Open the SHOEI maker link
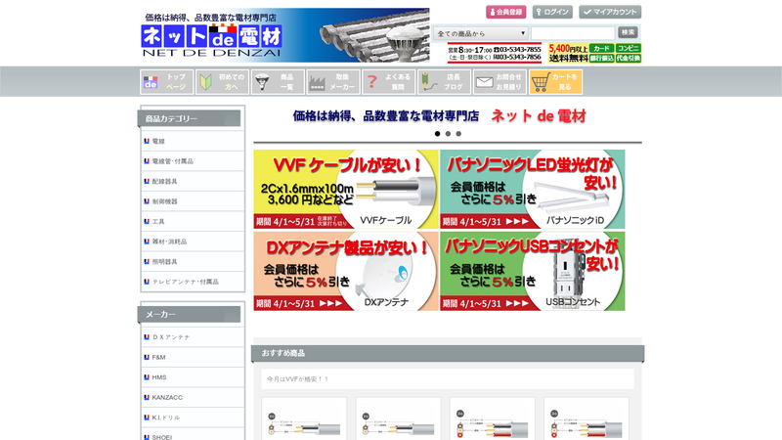 pyautogui.click(x=193, y=435)
